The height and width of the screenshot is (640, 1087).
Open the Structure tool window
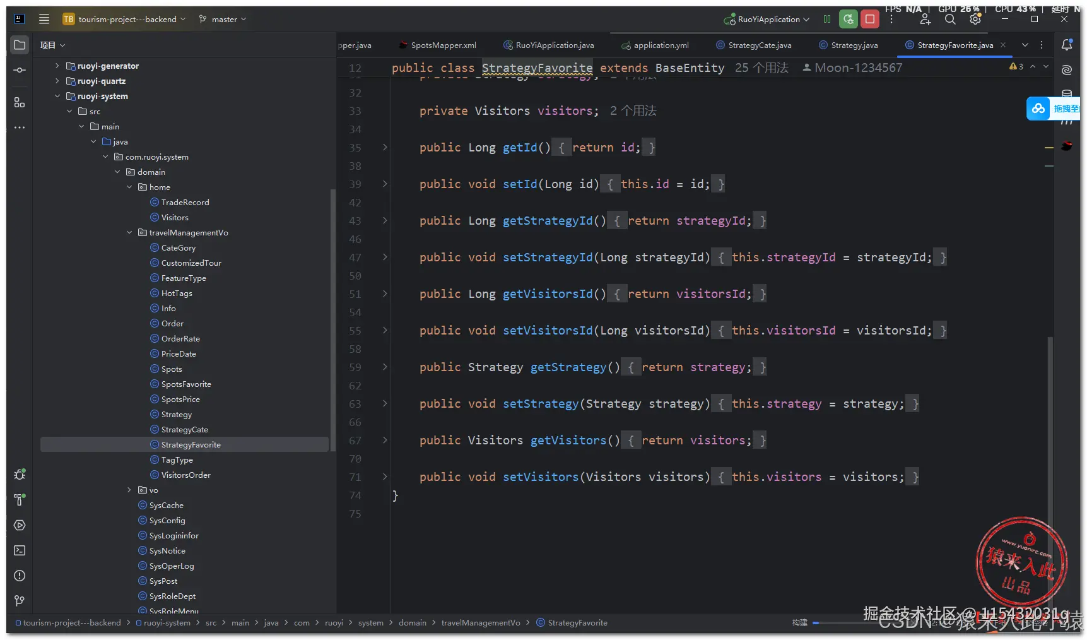click(20, 102)
